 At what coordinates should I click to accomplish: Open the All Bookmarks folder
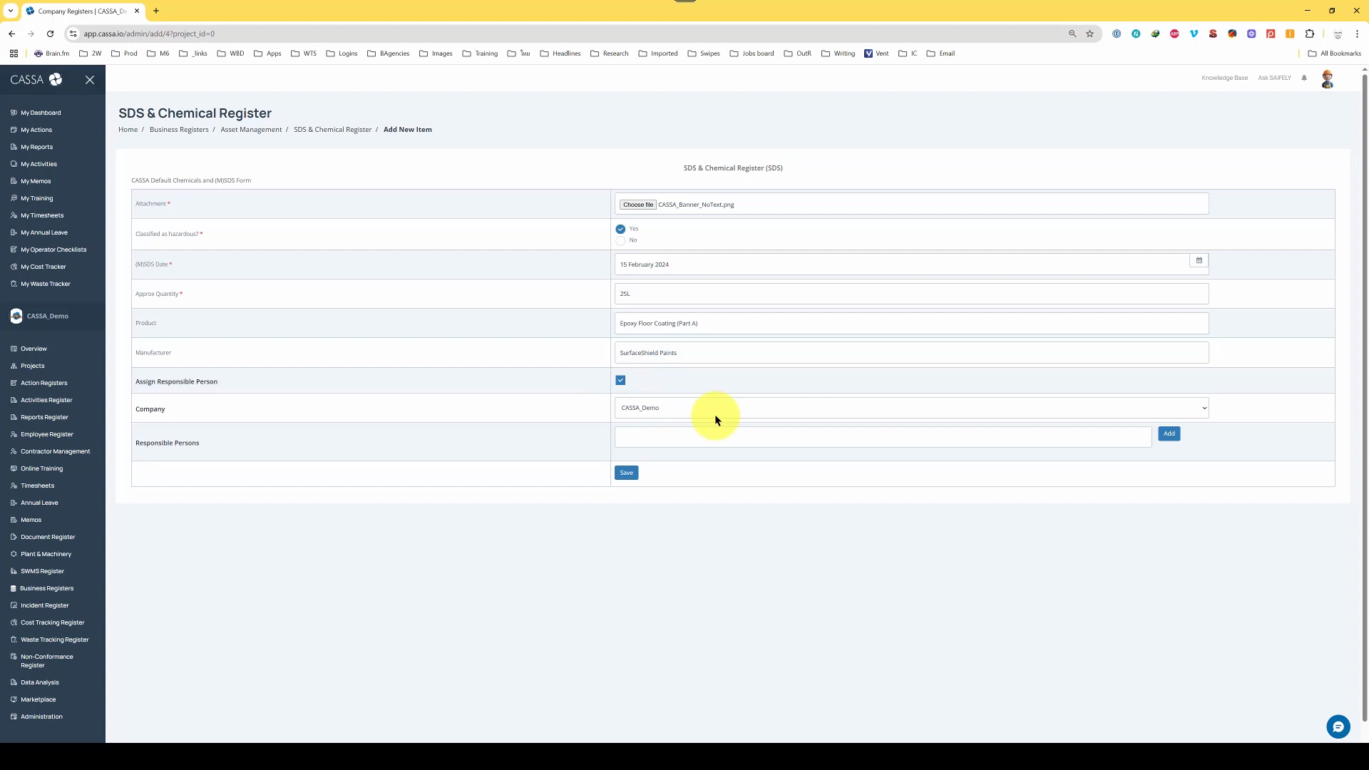[x=1334, y=53]
